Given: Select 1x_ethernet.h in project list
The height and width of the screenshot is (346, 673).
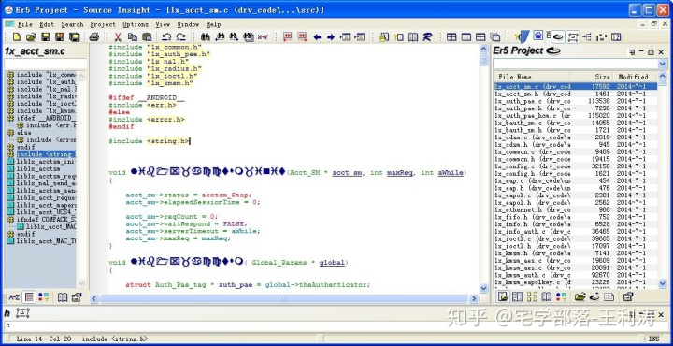Looking at the screenshot, I should pyautogui.click(x=576, y=209).
